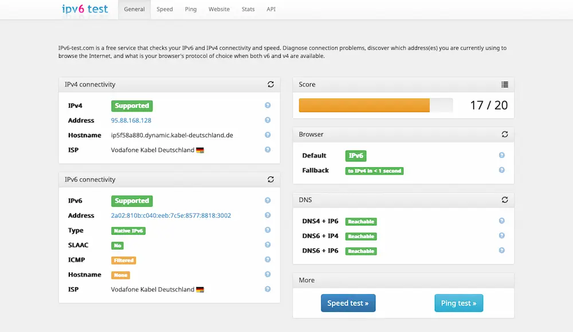Click the ipv6 test site logo

[85, 9]
